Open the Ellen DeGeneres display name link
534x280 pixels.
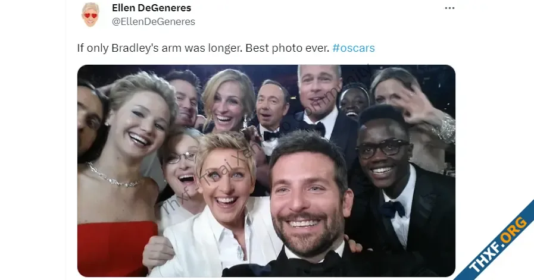[151, 8]
